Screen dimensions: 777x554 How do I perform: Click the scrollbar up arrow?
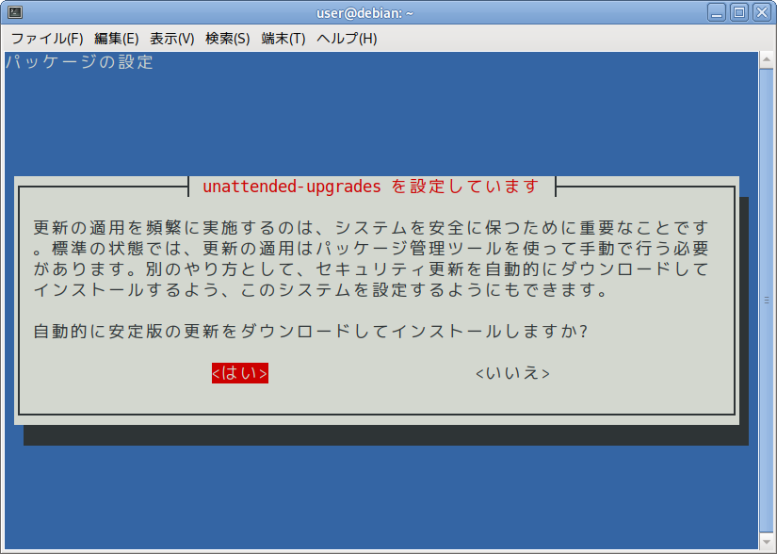tap(766, 60)
